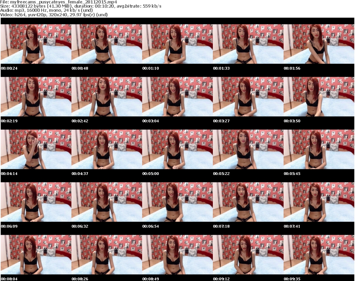
Task: View the still above timestamp 00:09:35
Action: click(319, 255)
